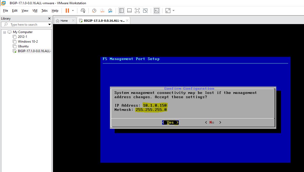Open the power options dropdown arrow
304x172 pixels.
pyautogui.click(x=73, y=11)
